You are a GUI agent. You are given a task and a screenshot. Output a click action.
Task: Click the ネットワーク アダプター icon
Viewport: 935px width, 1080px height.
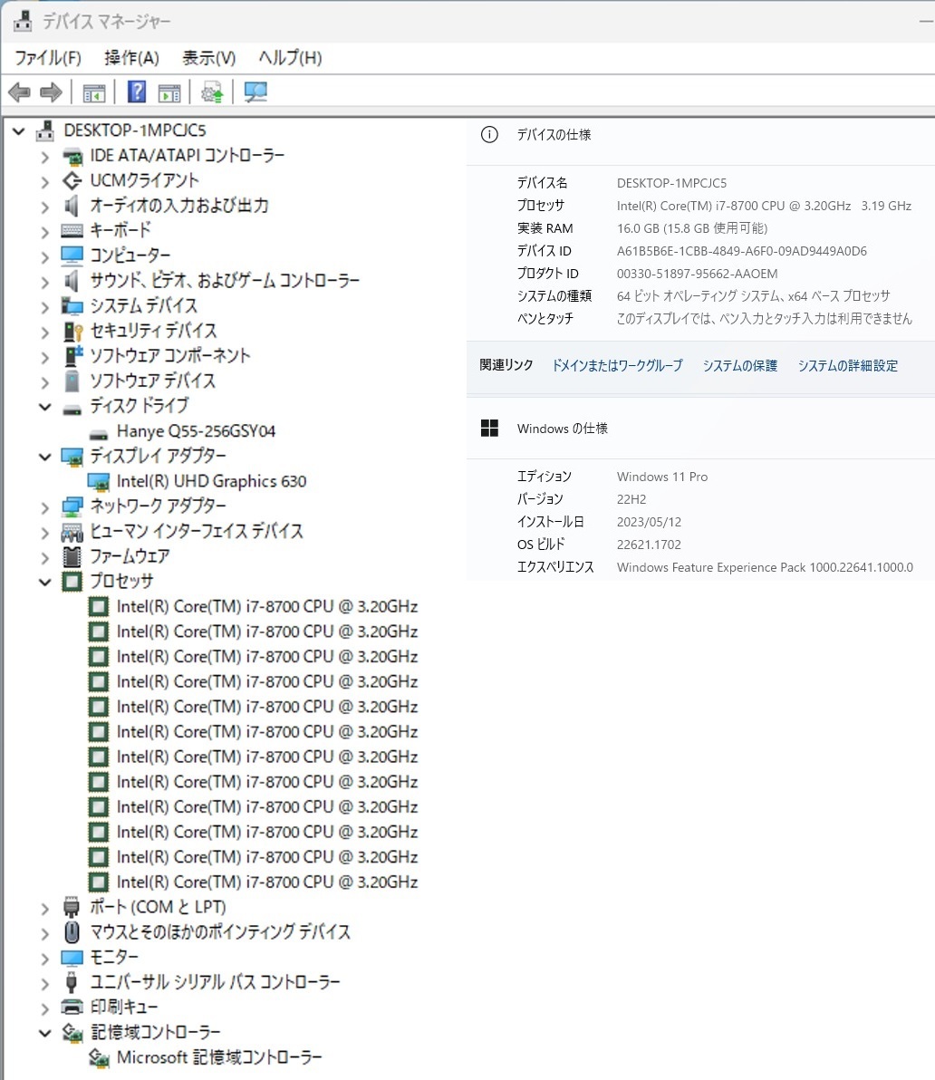pyautogui.click(x=72, y=506)
